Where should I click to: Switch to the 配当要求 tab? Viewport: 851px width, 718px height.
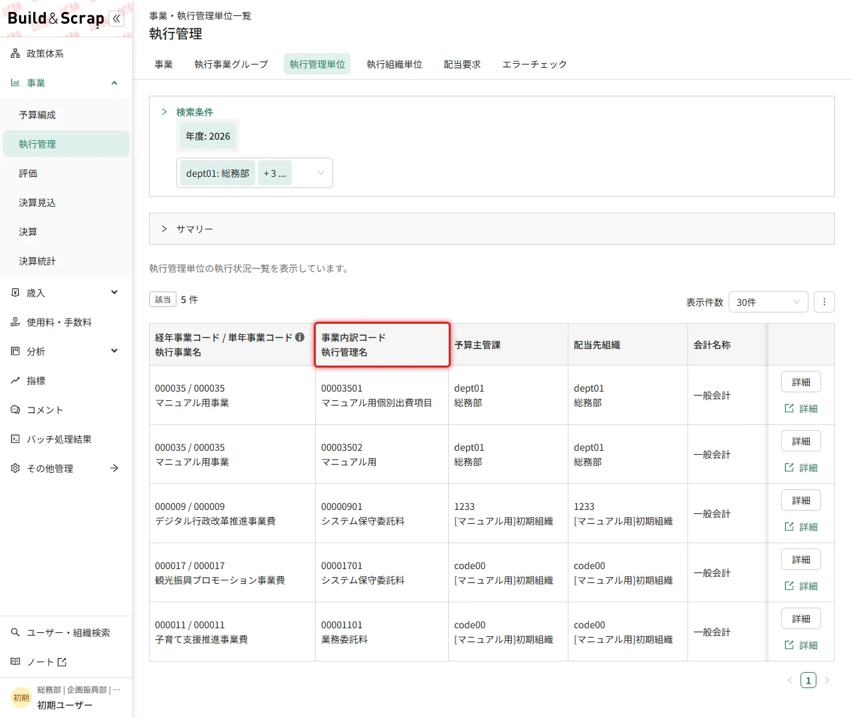pos(462,64)
